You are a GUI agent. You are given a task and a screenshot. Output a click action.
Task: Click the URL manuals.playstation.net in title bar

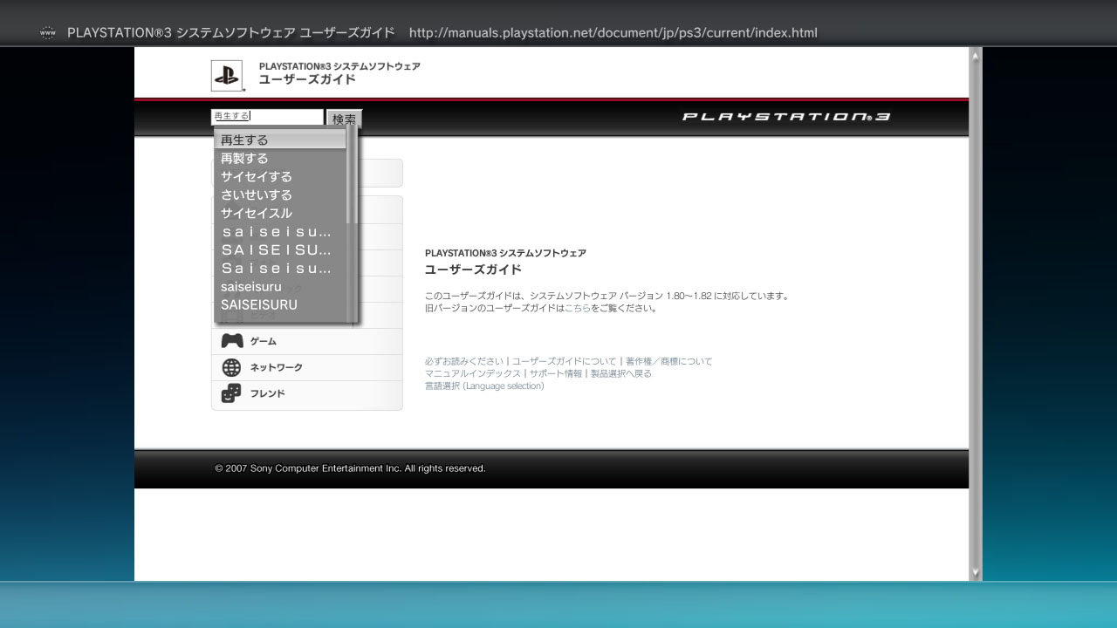tap(613, 33)
